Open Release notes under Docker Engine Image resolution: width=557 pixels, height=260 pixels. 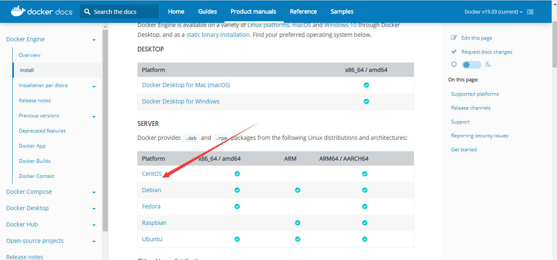click(35, 101)
